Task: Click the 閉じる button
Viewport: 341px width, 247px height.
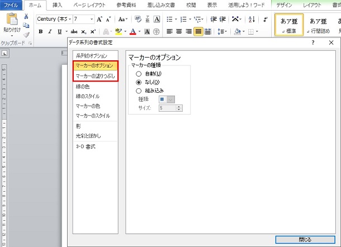Action: [x=305, y=240]
